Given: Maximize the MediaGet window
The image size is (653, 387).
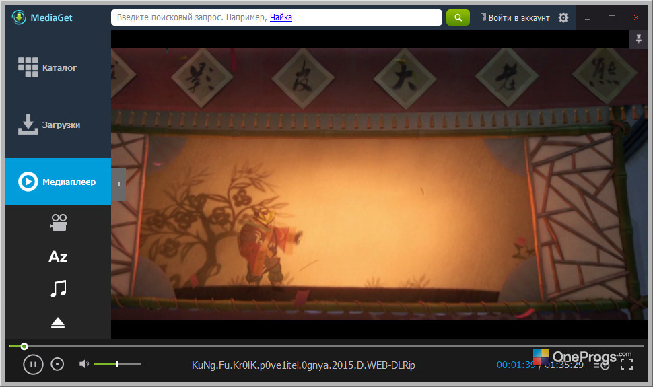Looking at the screenshot, I should coord(611,17).
